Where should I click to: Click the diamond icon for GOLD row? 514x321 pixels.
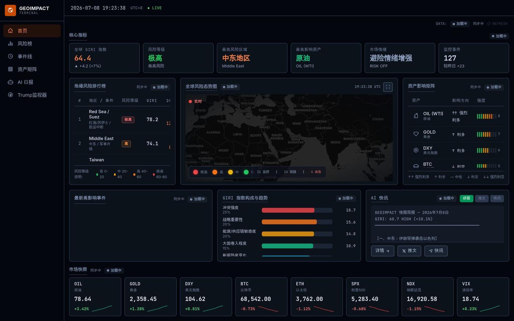(x=416, y=134)
